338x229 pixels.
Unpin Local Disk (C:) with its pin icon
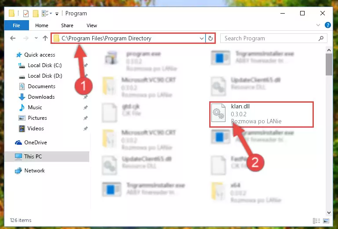pyautogui.click(x=86, y=65)
